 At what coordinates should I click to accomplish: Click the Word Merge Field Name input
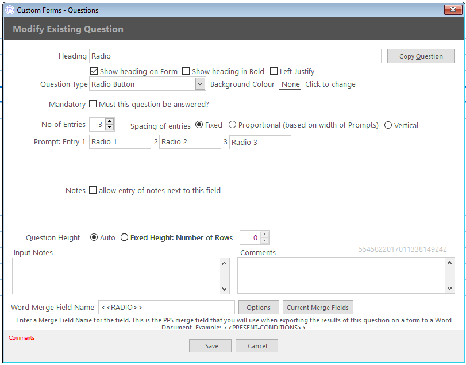pos(167,308)
